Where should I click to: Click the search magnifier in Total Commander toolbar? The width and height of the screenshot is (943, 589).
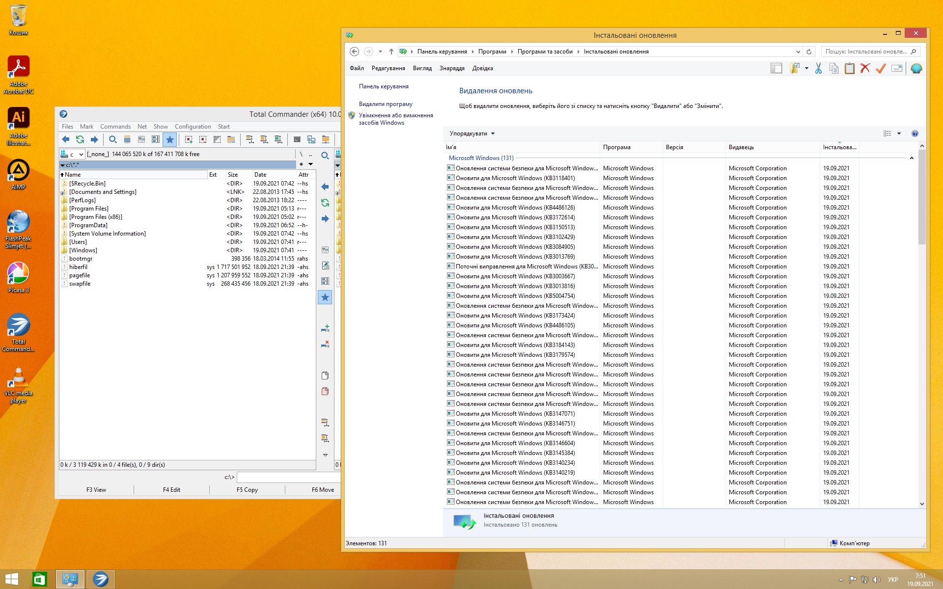pyautogui.click(x=112, y=139)
